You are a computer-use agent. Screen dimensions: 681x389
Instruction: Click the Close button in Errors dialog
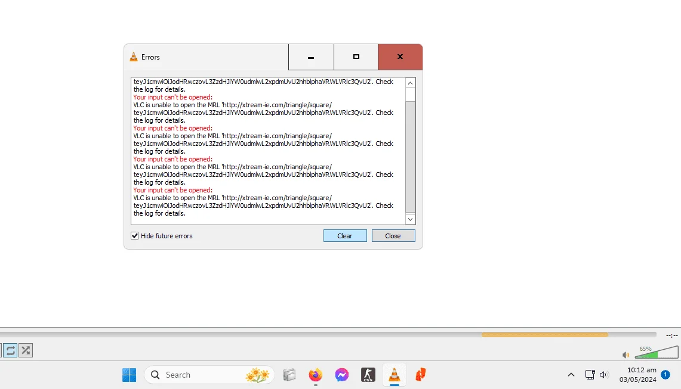click(x=393, y=236)
